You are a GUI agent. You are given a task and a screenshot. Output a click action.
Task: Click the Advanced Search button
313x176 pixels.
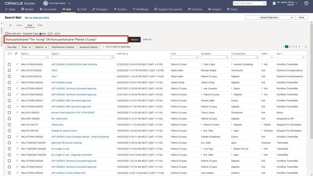(x=89, y=47)
